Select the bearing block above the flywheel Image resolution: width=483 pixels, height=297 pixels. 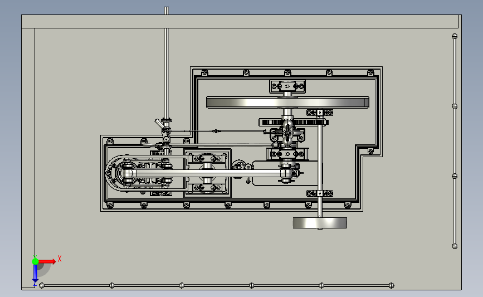tap(287, 86)
